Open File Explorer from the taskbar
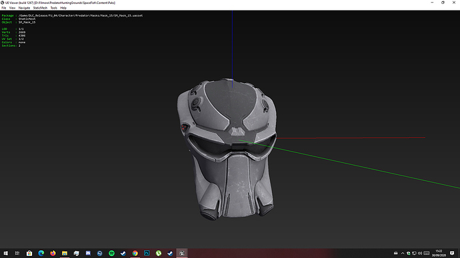Image resolution: width=460 pixels, height=258 pixels. coord(65,253)
